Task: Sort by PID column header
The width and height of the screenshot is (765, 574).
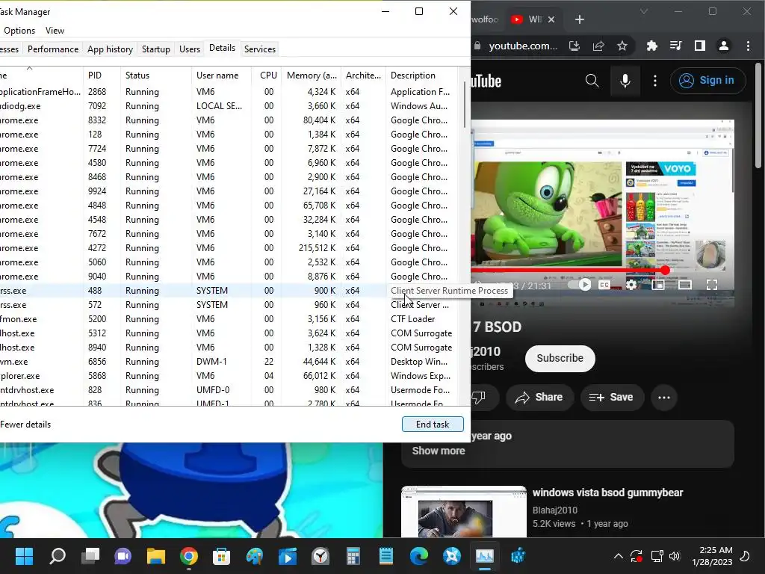Action: tap(102, 75)
